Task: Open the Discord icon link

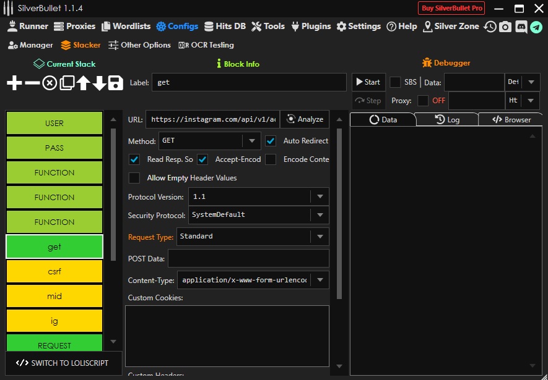Action: [x=521, y=27]
